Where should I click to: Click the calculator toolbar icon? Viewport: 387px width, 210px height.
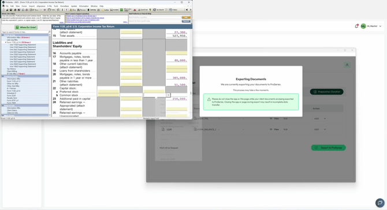[x=98, y=10]
